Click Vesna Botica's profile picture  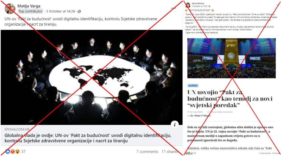[x=188, y=5]
